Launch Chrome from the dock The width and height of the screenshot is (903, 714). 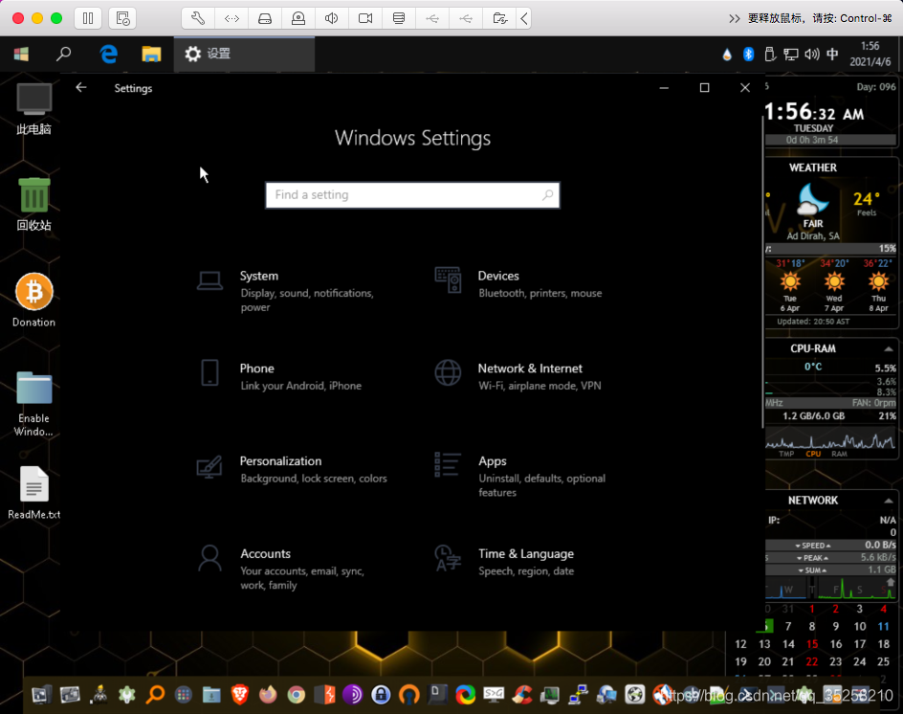(x=296, y=695)
